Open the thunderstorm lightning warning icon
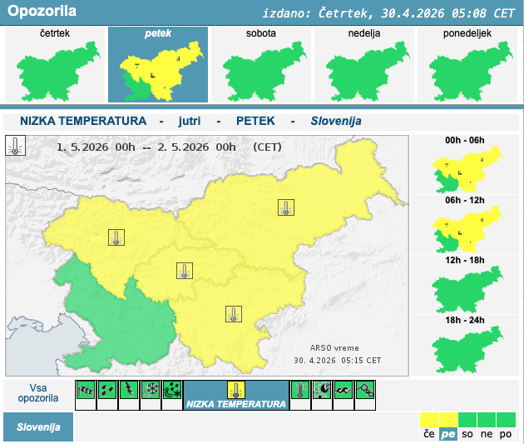 click(x=128, y=390)
